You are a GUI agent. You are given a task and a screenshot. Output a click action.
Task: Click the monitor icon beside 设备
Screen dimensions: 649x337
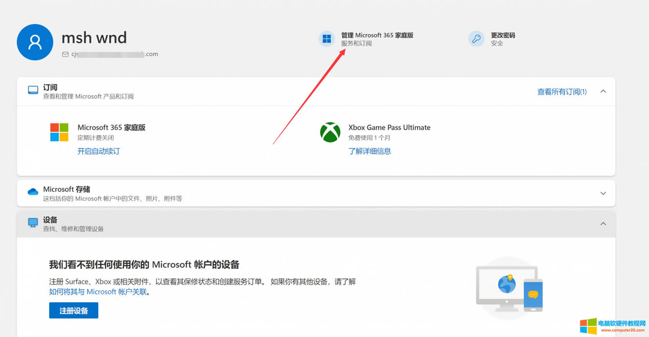(32, 222)
